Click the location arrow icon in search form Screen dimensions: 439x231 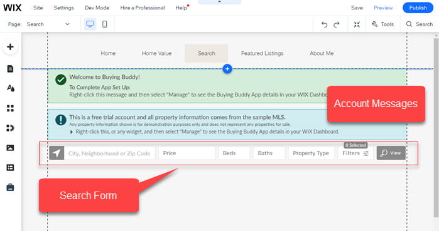(57, 153)
